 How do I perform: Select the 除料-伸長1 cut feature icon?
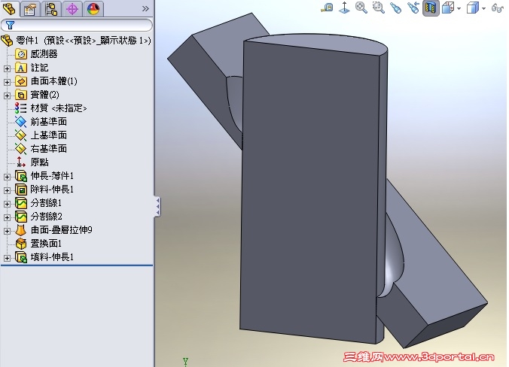click(x=21, y=190)
